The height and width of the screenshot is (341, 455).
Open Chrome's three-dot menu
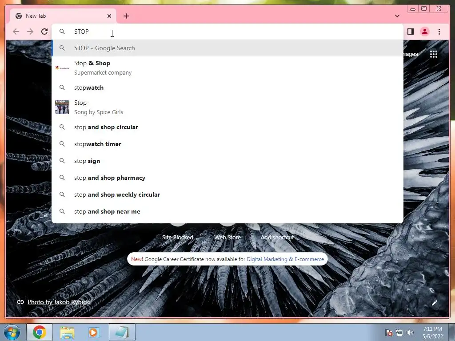click(439, 32)
